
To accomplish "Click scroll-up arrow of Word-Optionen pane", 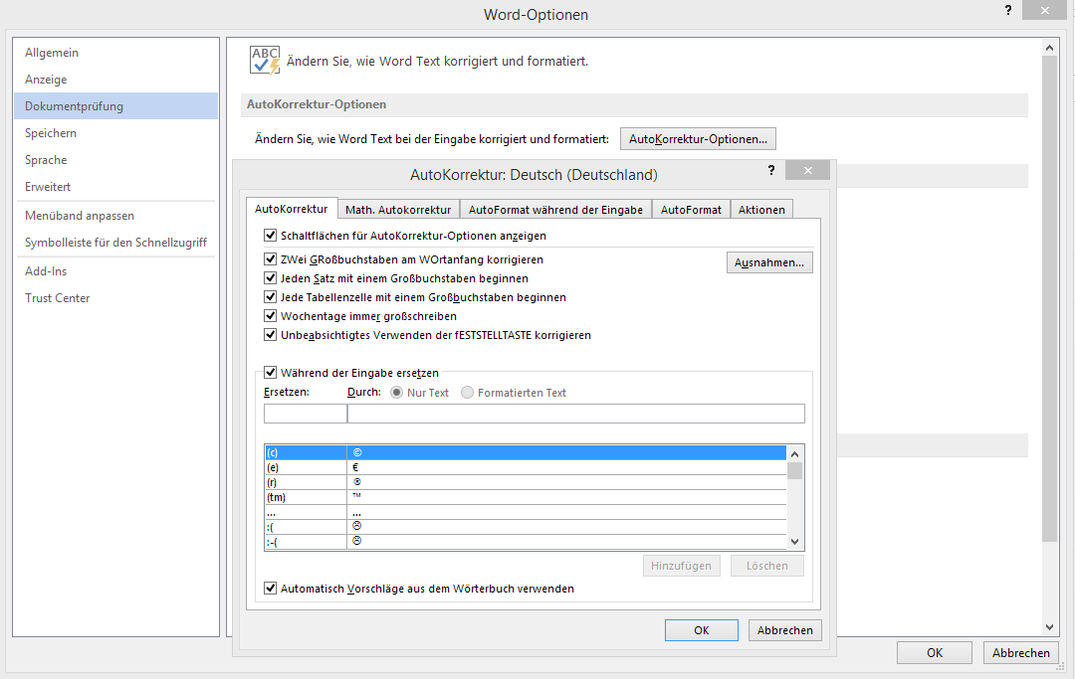I will pos(1049,47).
